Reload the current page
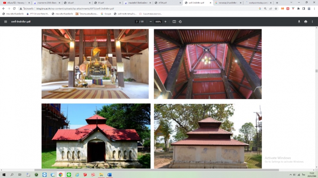 [x=14, y=9]
